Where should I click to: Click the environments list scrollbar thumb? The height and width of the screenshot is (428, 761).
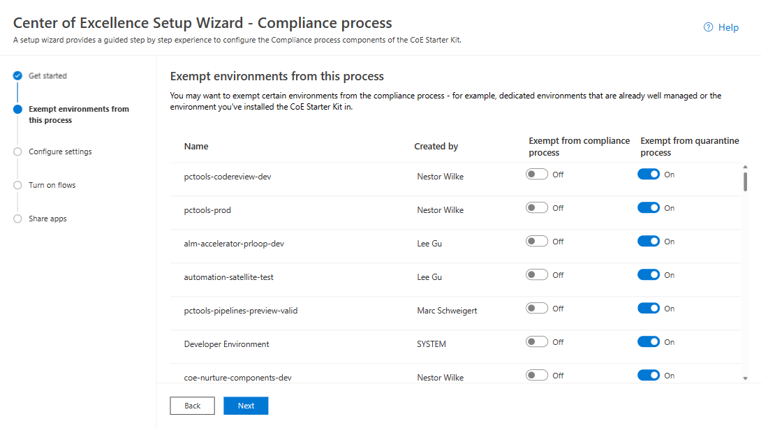pos(745,182)
